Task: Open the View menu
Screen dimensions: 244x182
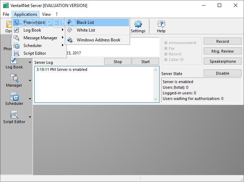Action: (x=46, y=14)
